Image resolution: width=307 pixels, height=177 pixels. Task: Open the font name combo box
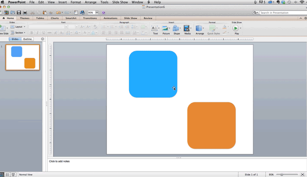pyautogui.click(x=48, y=27)
